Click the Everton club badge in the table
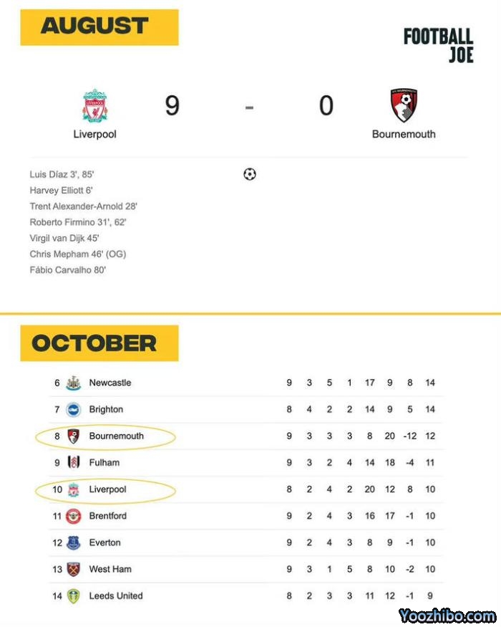501x627 pixels. tap(73, 542)
